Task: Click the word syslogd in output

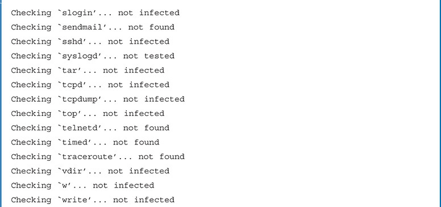Action: coord(80,56)
